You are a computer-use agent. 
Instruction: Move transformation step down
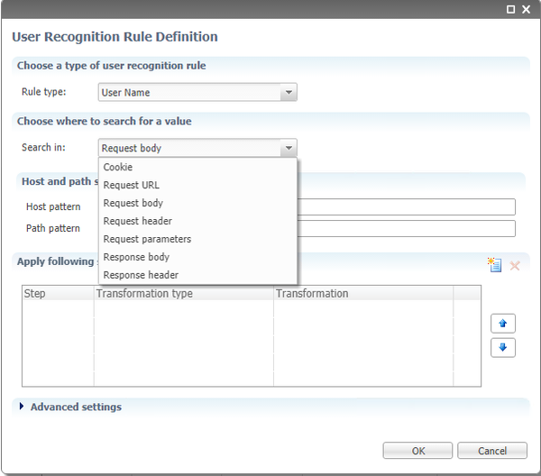click(503, 347)
